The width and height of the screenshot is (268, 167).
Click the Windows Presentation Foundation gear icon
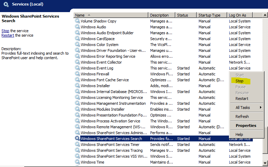click(x=77, y=115)
